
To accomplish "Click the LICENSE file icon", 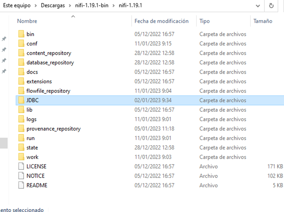I will [x=21, y=166].
